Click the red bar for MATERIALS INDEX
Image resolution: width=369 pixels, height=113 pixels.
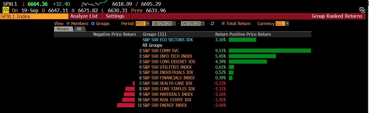click(129, 94)
